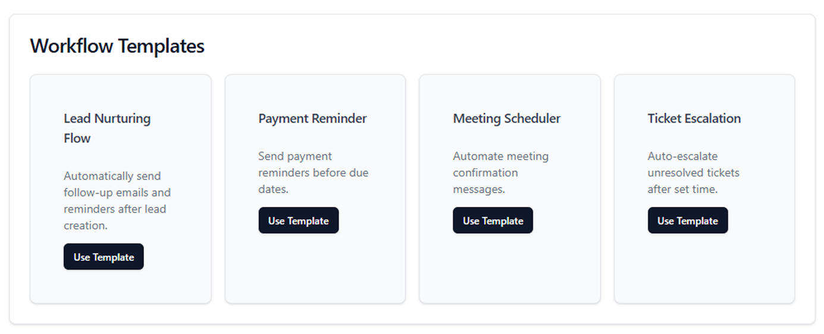Click blank area below Ticket Escalation's button

point(704,267)
